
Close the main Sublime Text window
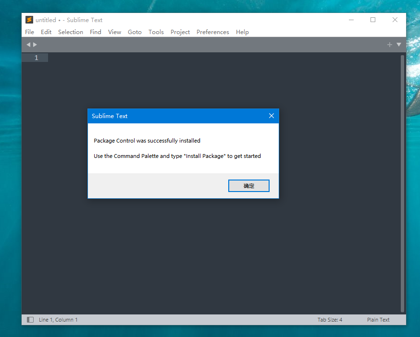point(395,20)
